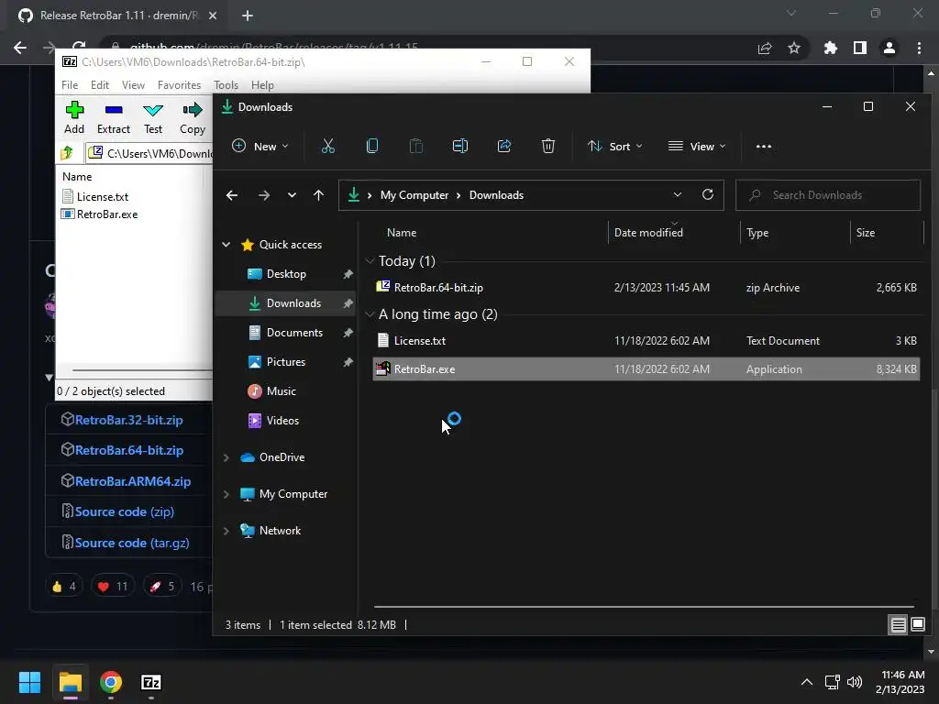
Task: Go forward in Explorer navigation
Action: tap(264, 195)
